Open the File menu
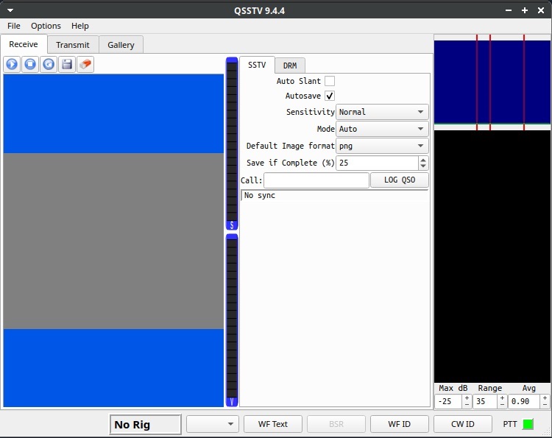552x438 pixels. 14,26
